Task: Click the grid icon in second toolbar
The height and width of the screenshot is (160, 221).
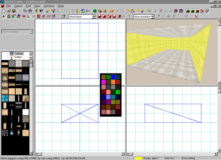Action: click(34, 16)
